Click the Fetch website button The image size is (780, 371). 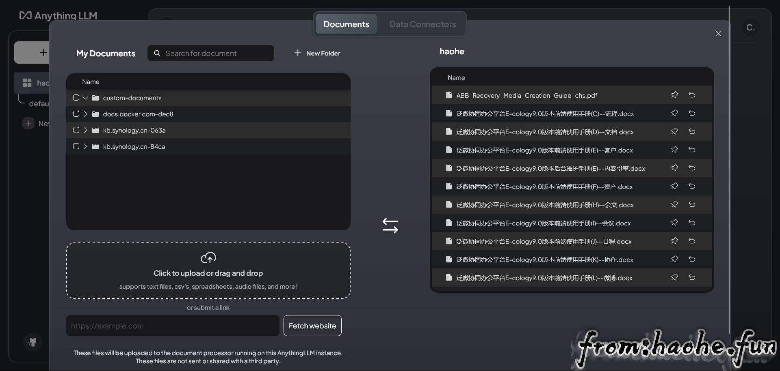(x=312, y=326)
